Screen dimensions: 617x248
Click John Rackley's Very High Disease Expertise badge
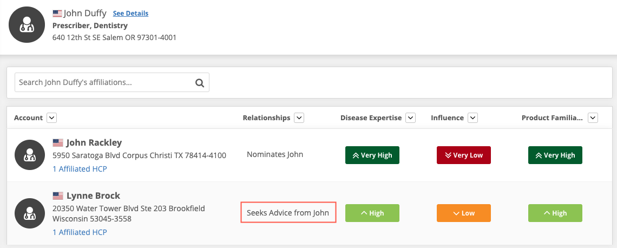pyautogui.click(x=372, y=155)
